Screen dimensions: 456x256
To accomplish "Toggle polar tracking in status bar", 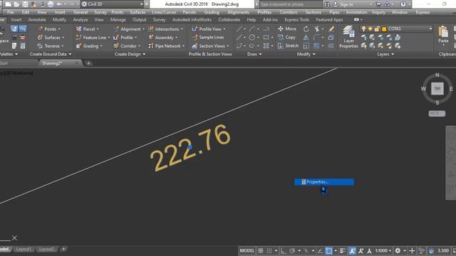I will [292, 250].
